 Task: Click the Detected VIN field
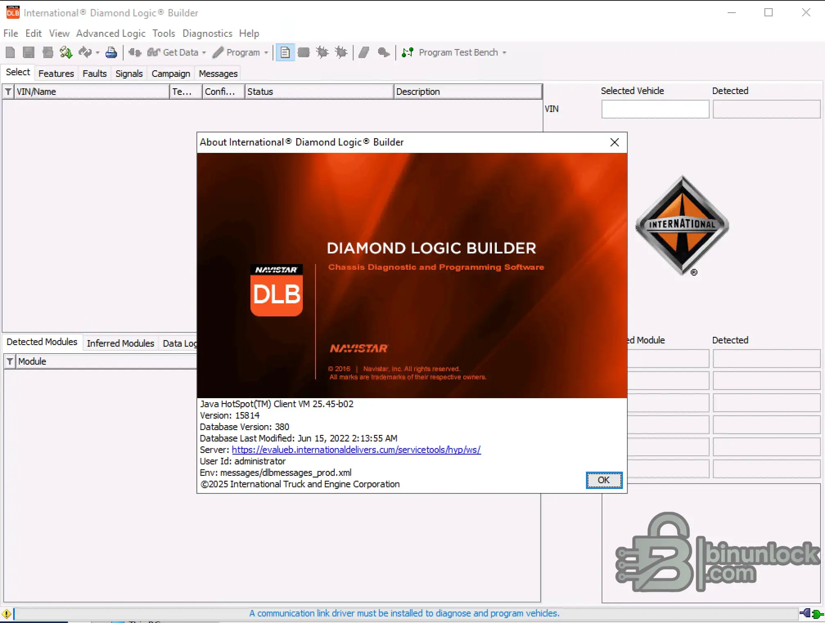(766, 109)
